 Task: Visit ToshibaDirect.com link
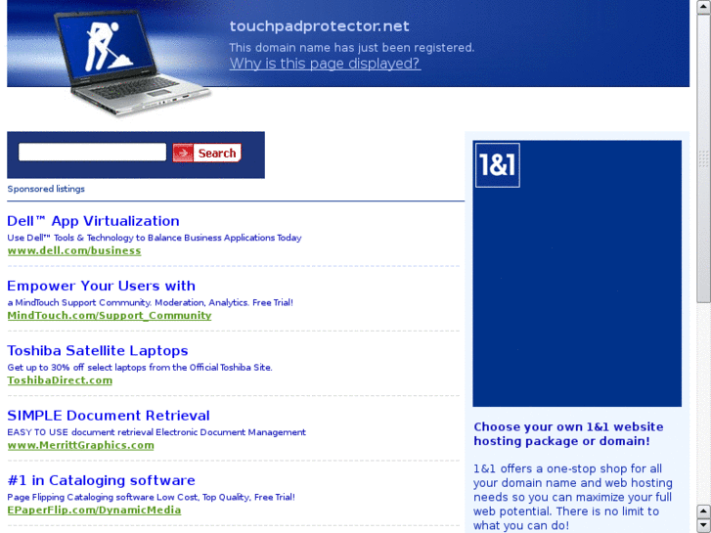[60, 380]
